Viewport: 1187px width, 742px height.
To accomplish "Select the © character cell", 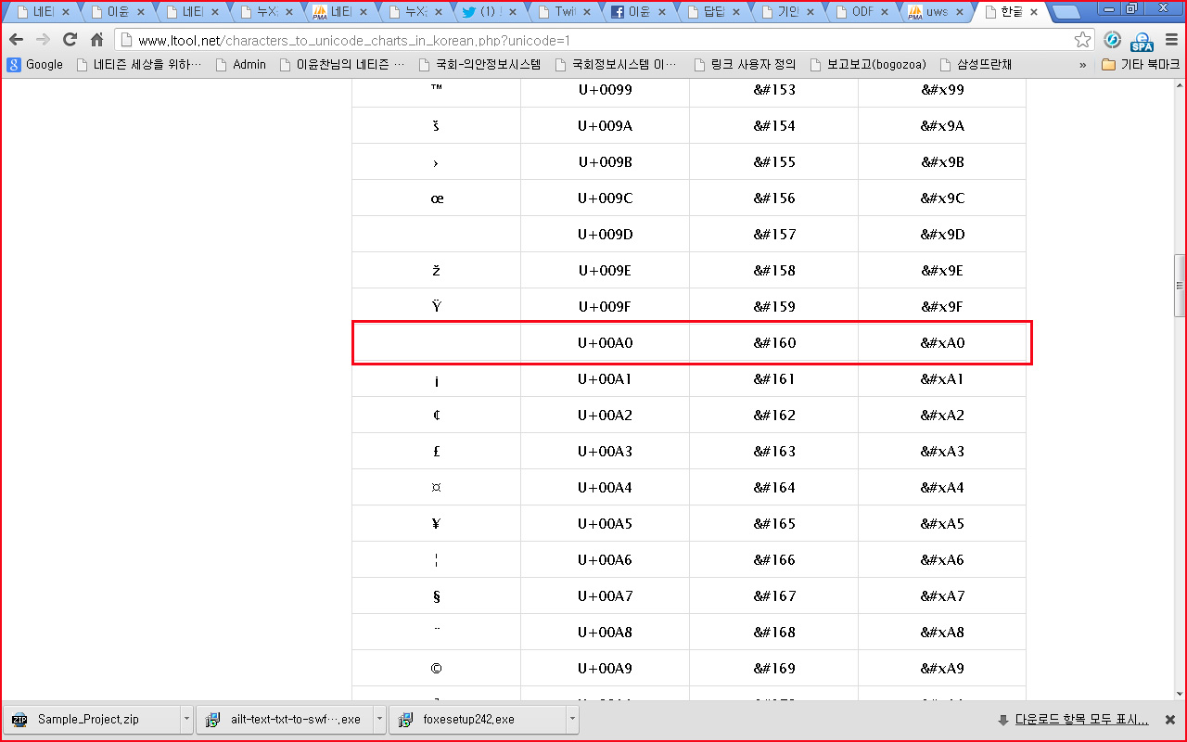I will pyautogui.click(x=436, y=668).
